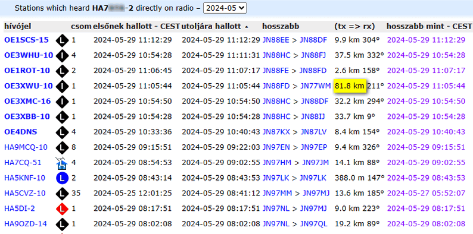Viewport: 473px width, 234px height.
Task: Open purple timestamp 2024-05-29 08:02:08
Action: click(427, 224)
